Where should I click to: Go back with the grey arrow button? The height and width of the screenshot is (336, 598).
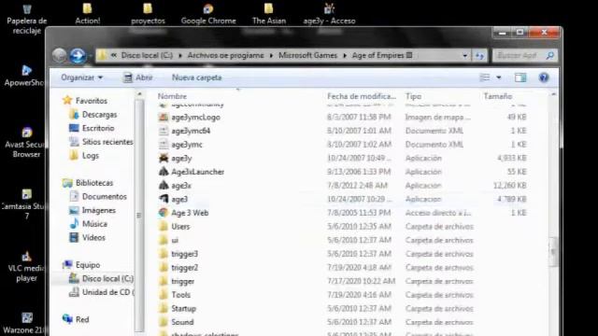point(60,56)
